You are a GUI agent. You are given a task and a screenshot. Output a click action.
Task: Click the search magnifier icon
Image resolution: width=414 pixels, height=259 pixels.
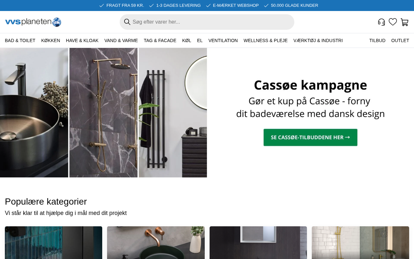127,22
